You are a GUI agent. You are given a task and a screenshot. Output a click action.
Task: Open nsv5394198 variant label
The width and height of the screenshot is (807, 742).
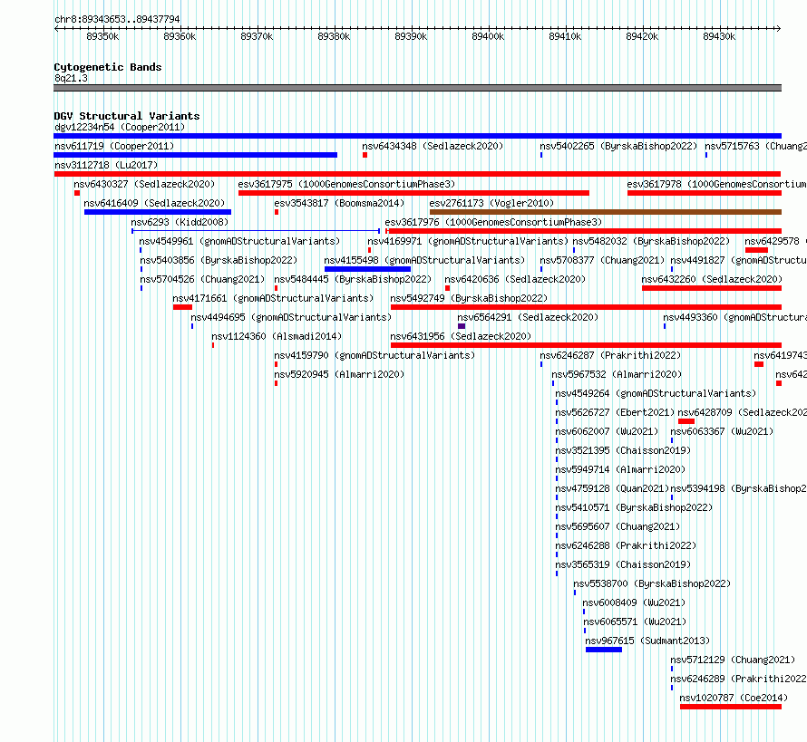pos(739,488)
